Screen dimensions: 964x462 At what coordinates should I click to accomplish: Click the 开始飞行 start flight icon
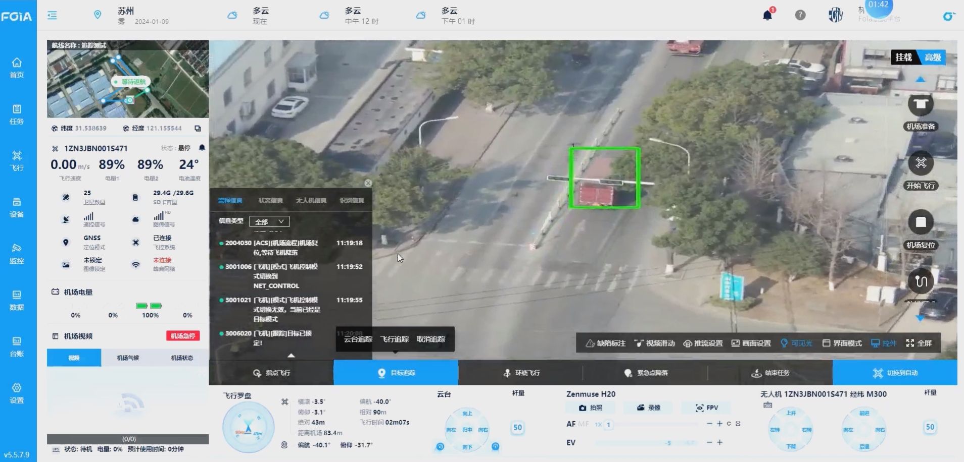coord(921,163)
